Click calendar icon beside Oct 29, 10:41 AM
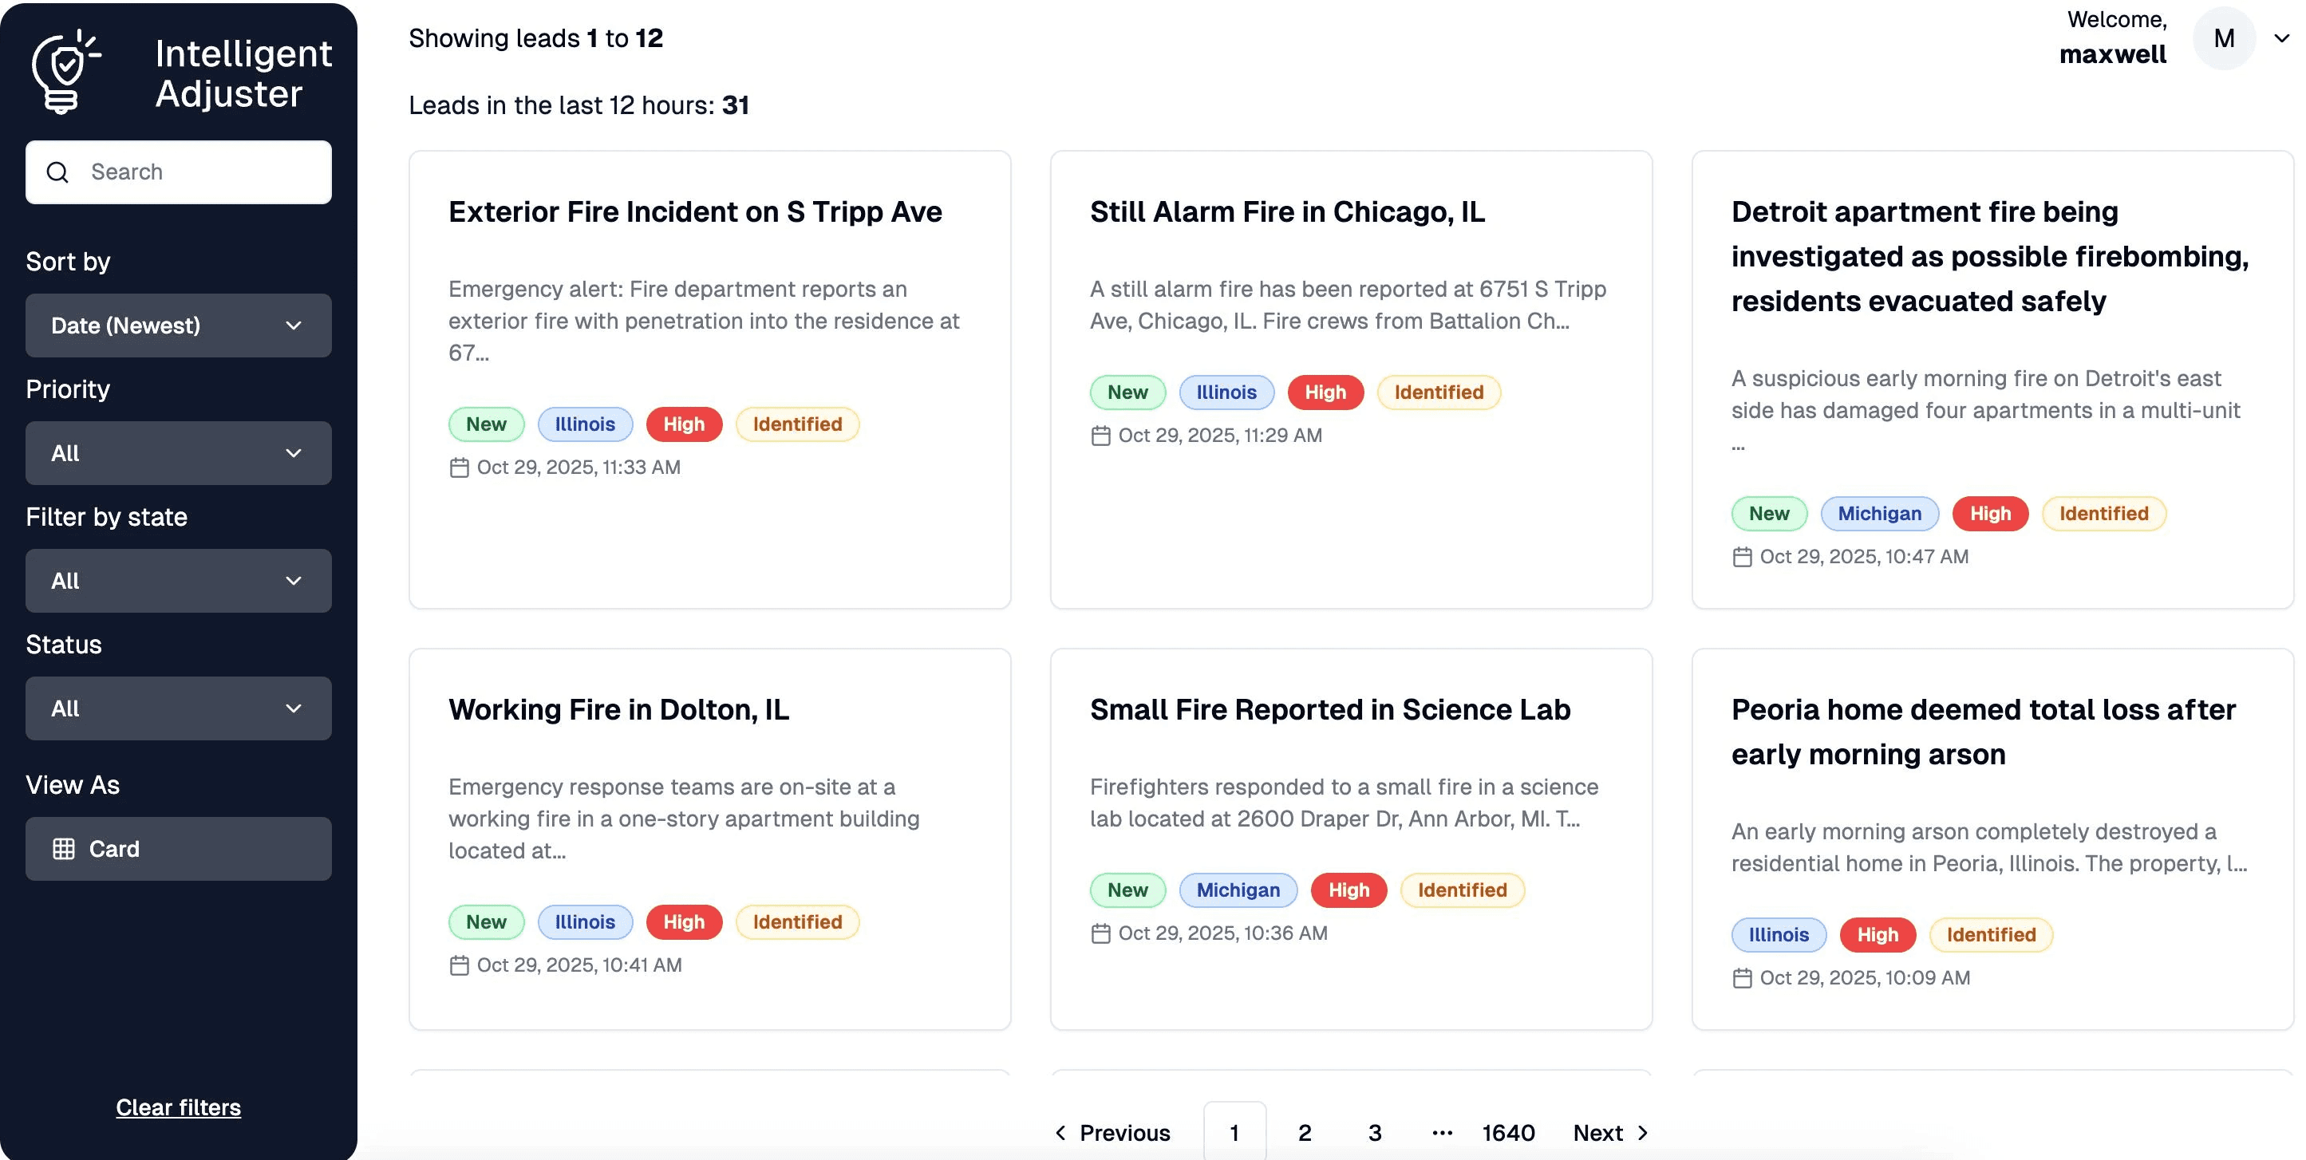Viewport: 2306px width, 1160px height. tap(460, 965)
